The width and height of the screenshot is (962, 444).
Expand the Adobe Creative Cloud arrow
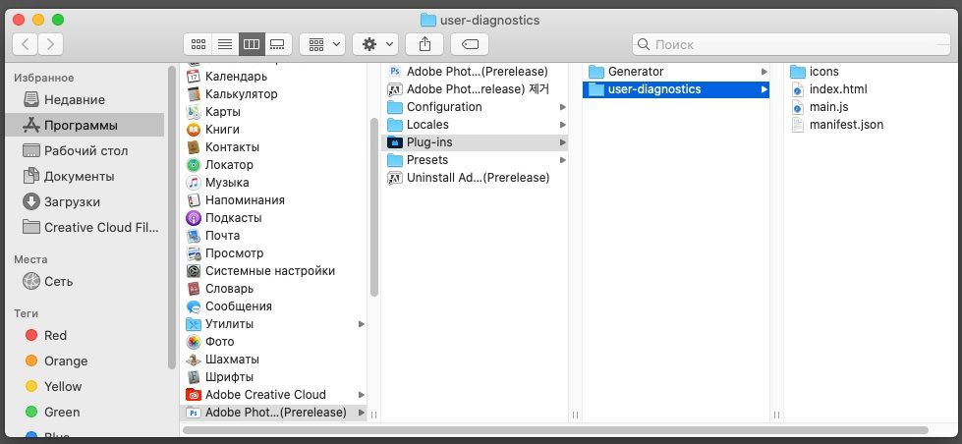(362, 394)
